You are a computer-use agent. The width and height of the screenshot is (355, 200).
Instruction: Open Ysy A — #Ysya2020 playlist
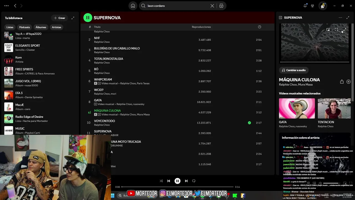click(x=40, y=36)
